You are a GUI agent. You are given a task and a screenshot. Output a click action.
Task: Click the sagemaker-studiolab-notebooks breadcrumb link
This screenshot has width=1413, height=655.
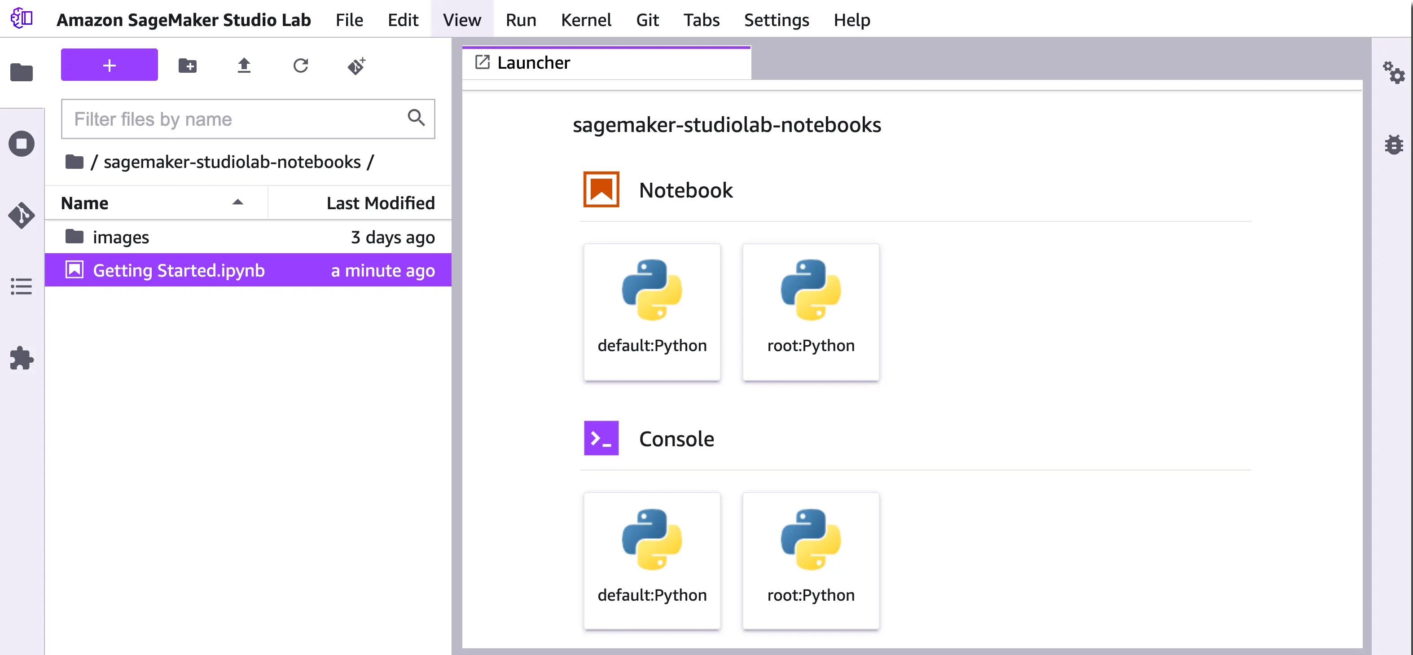click(x=232, y=162)
